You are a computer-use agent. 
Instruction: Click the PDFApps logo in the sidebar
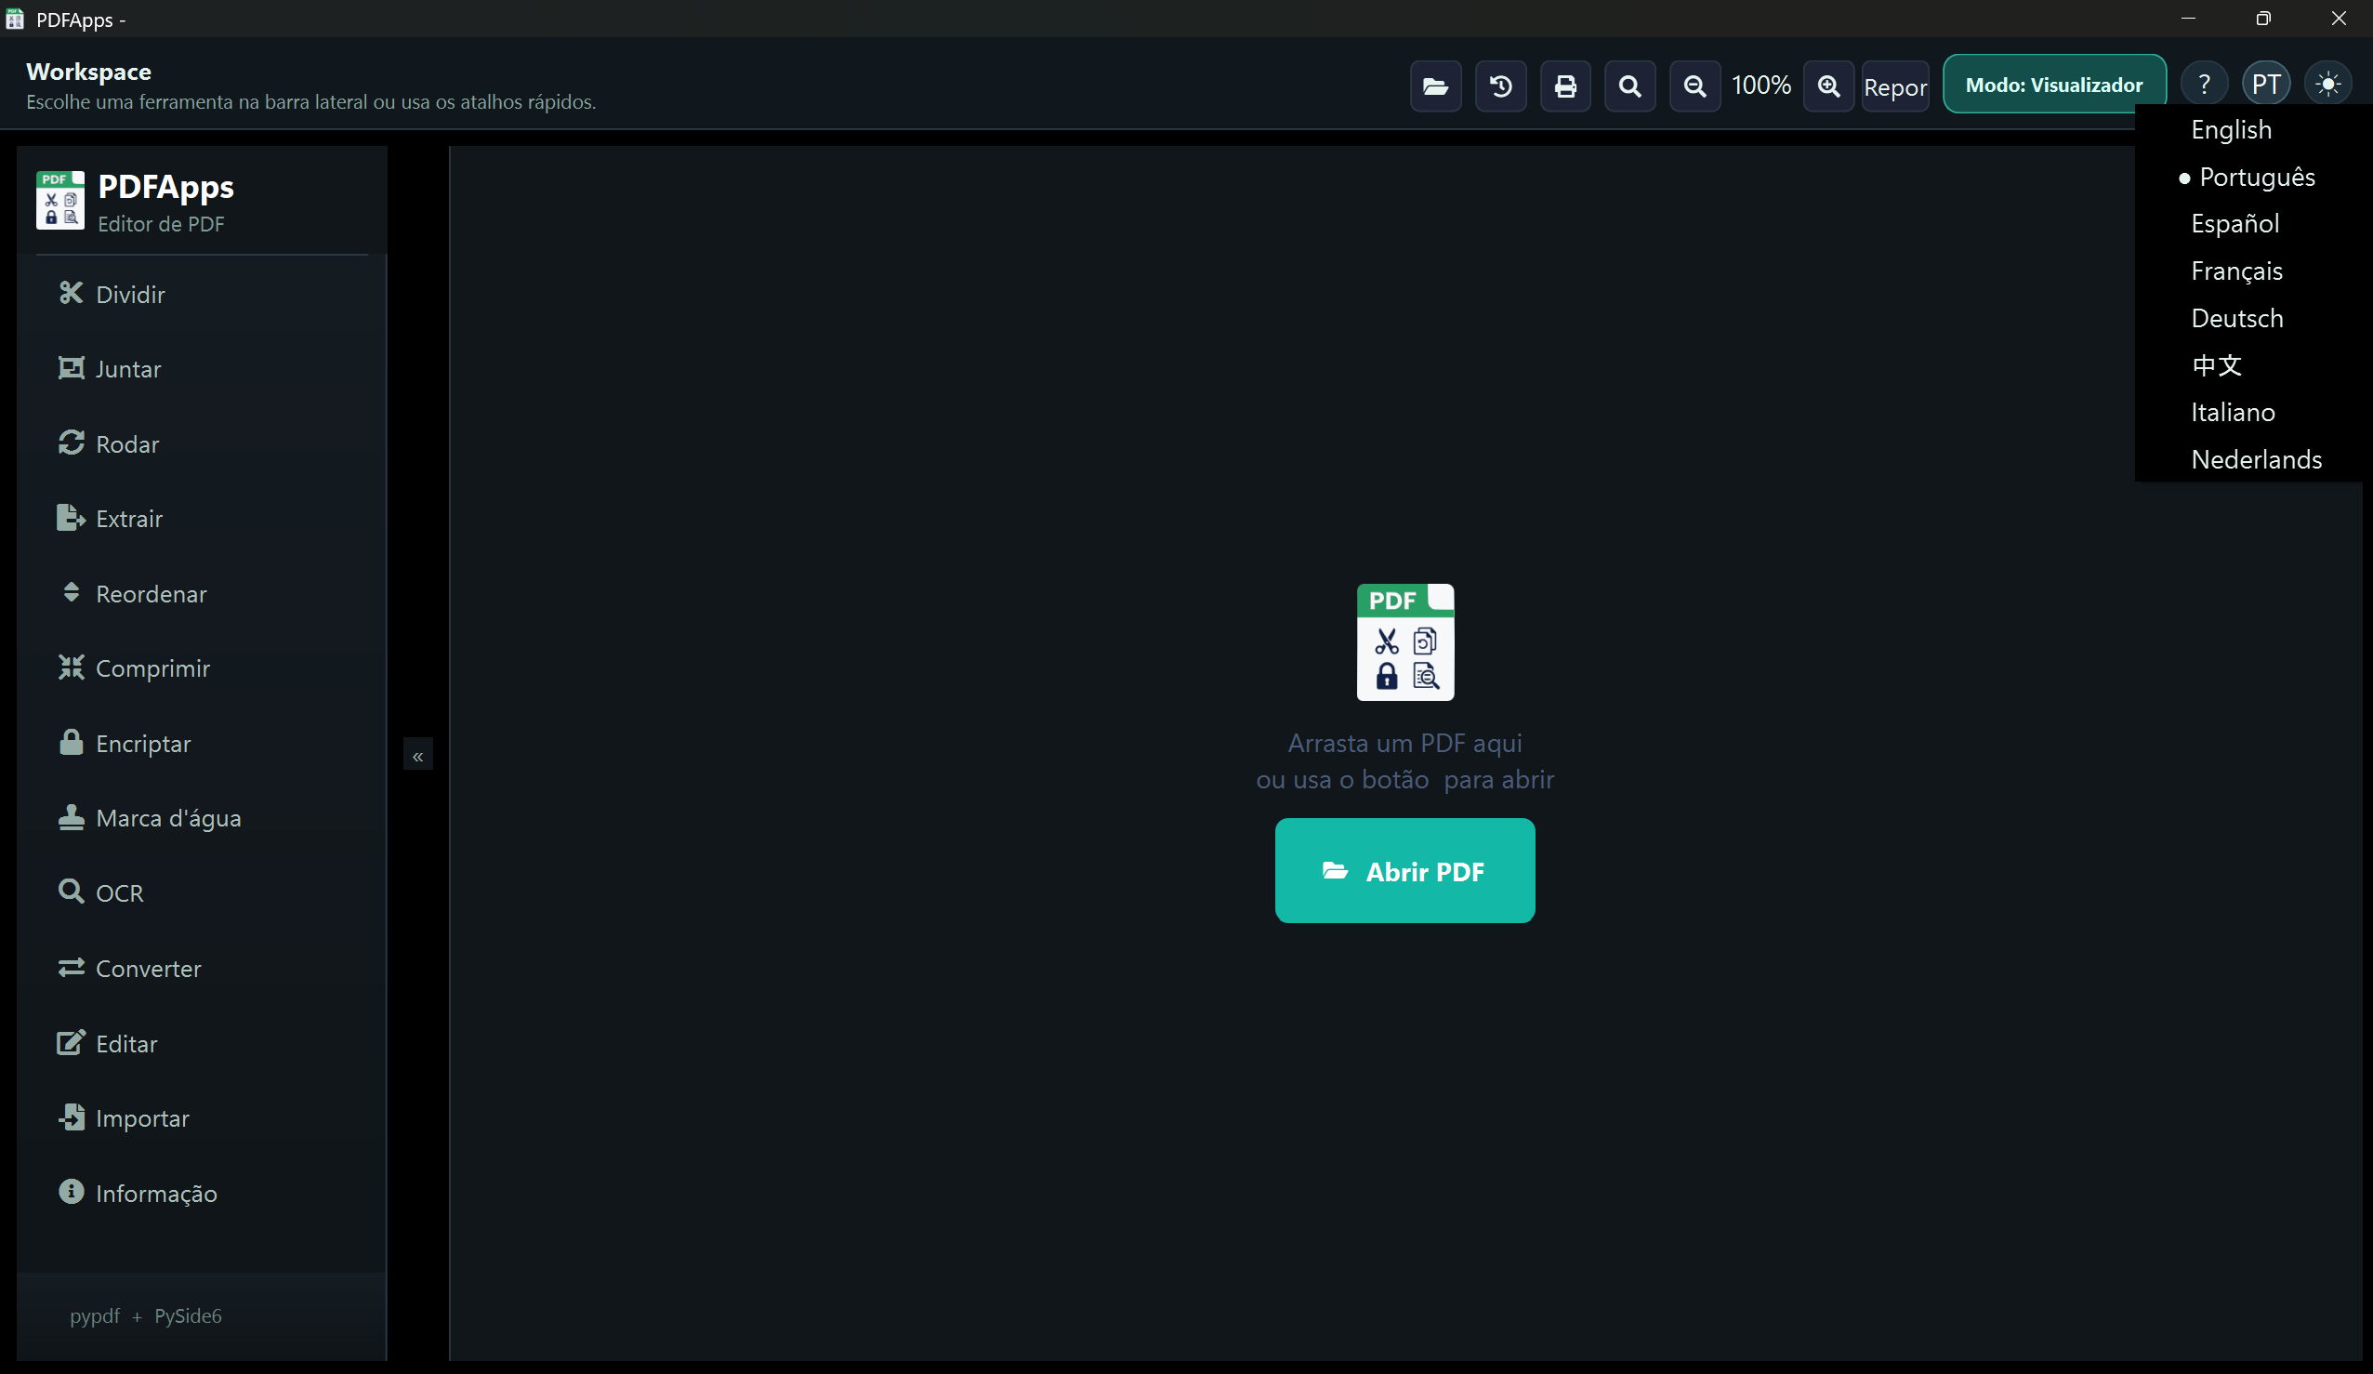coord(60,200)
